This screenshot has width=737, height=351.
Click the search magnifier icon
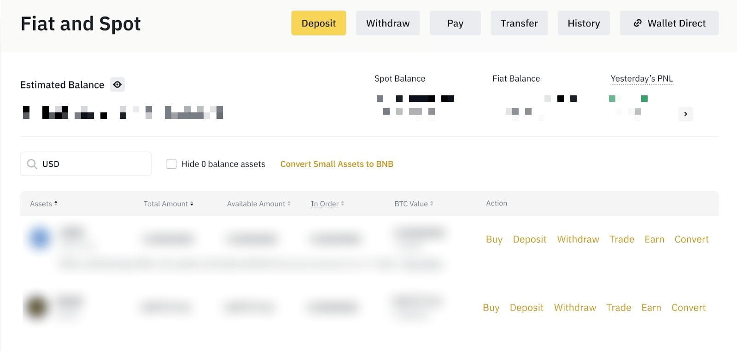click(x=32, y=164)
